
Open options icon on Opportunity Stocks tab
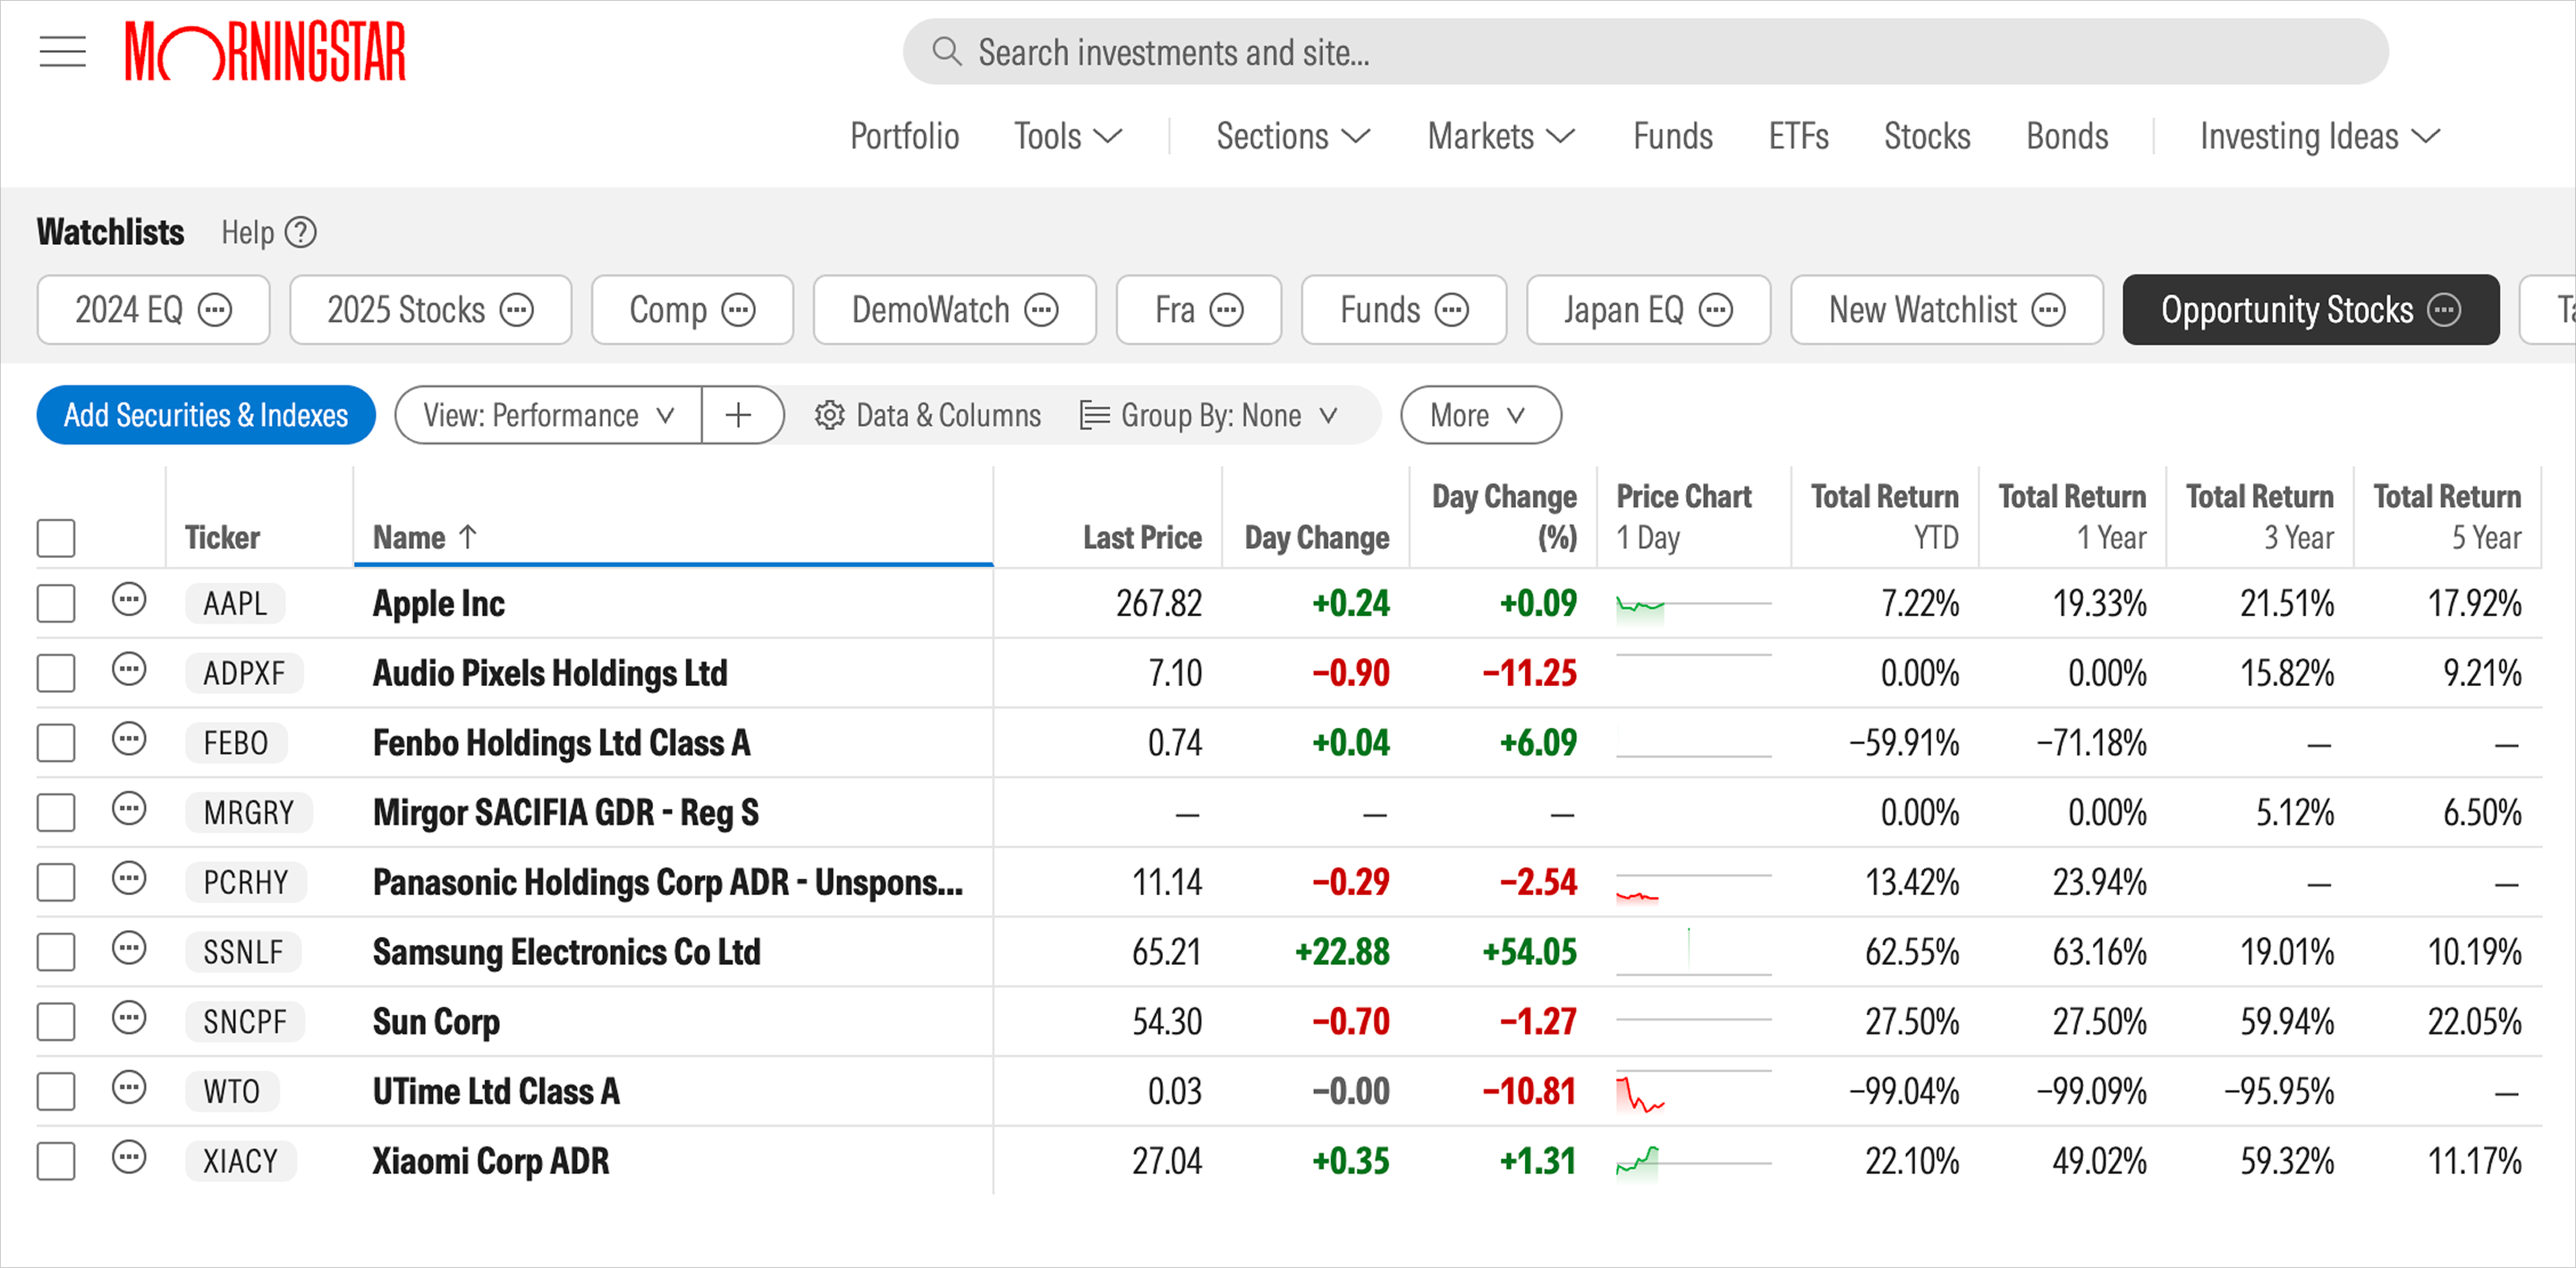tap(2444, 310)
